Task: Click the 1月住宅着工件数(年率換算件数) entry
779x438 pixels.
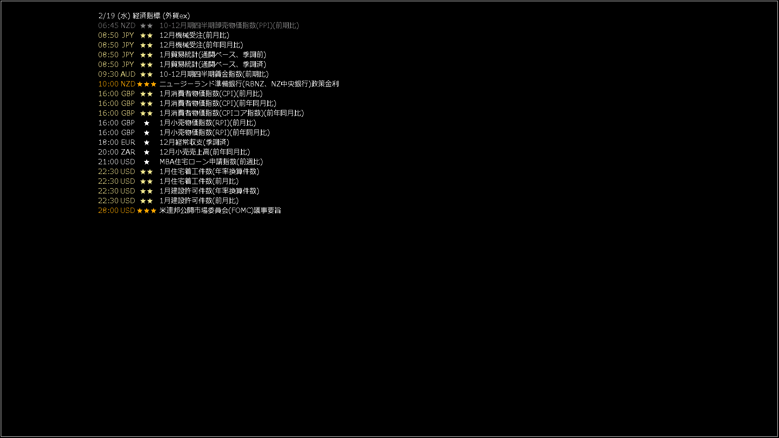Action: coord(209,172)
